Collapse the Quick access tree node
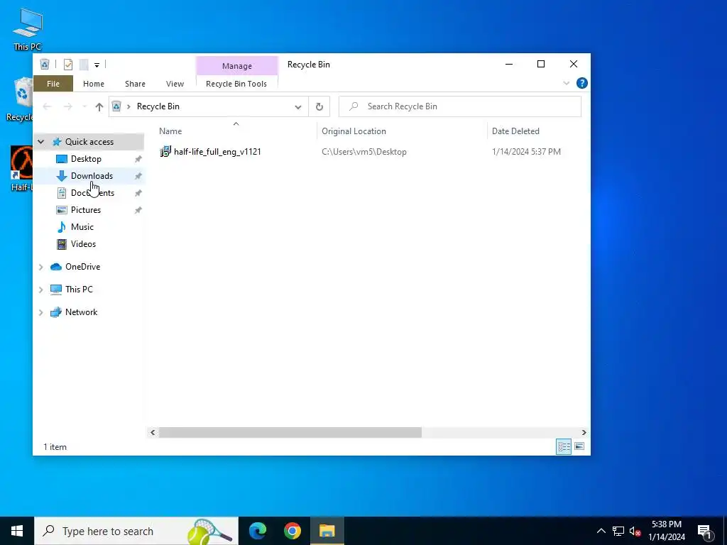727x545 pixels. 40,142
